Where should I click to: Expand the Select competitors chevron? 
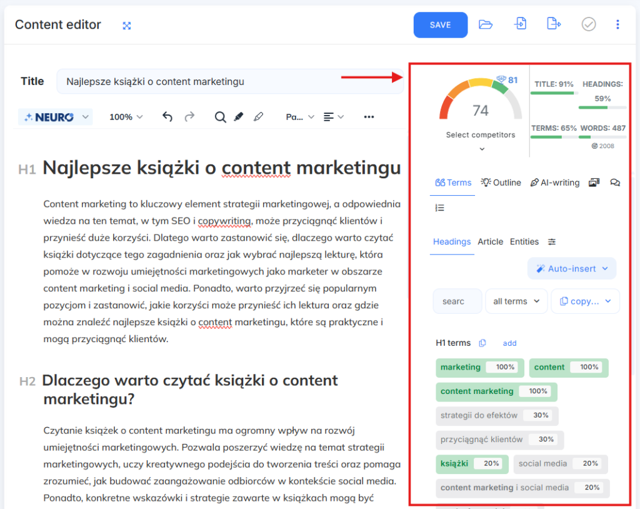pyautogui.click(x=481, y=149)
